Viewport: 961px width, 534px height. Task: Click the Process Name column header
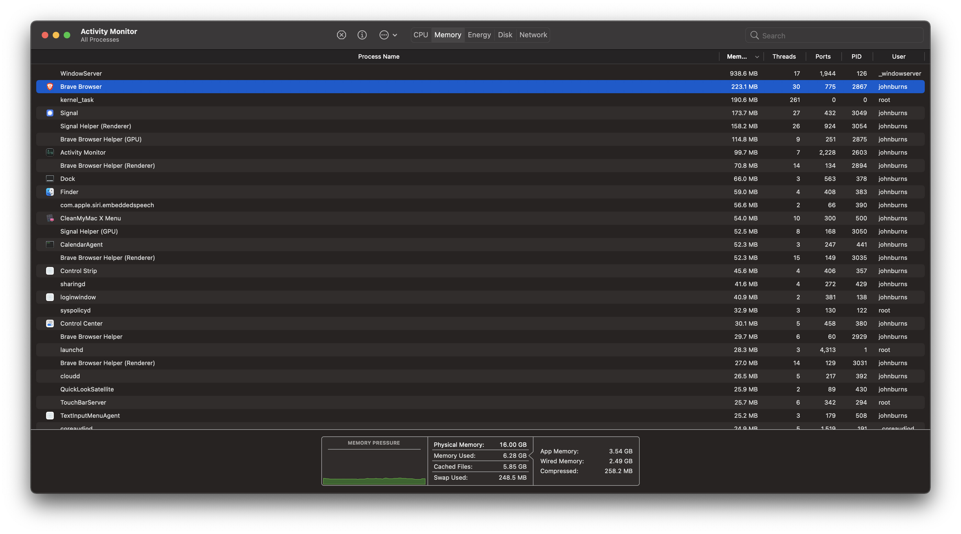[378, 57]
